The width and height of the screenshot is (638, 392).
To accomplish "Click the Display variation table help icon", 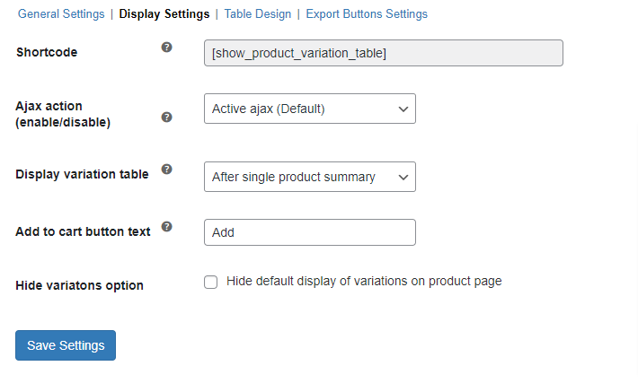I will 166,169.
